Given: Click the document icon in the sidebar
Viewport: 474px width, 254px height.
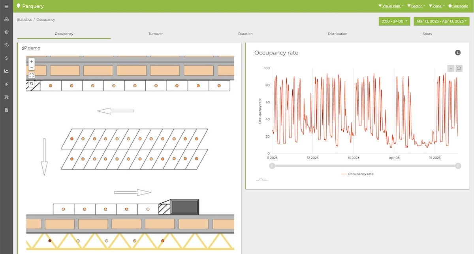Looking at the screenshot, I should (x=6, y=110).
